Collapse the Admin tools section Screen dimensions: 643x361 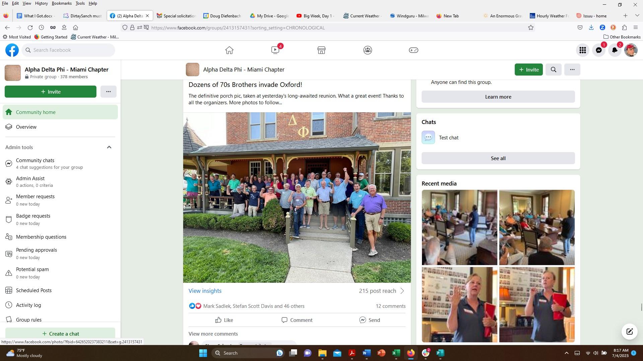109,147
